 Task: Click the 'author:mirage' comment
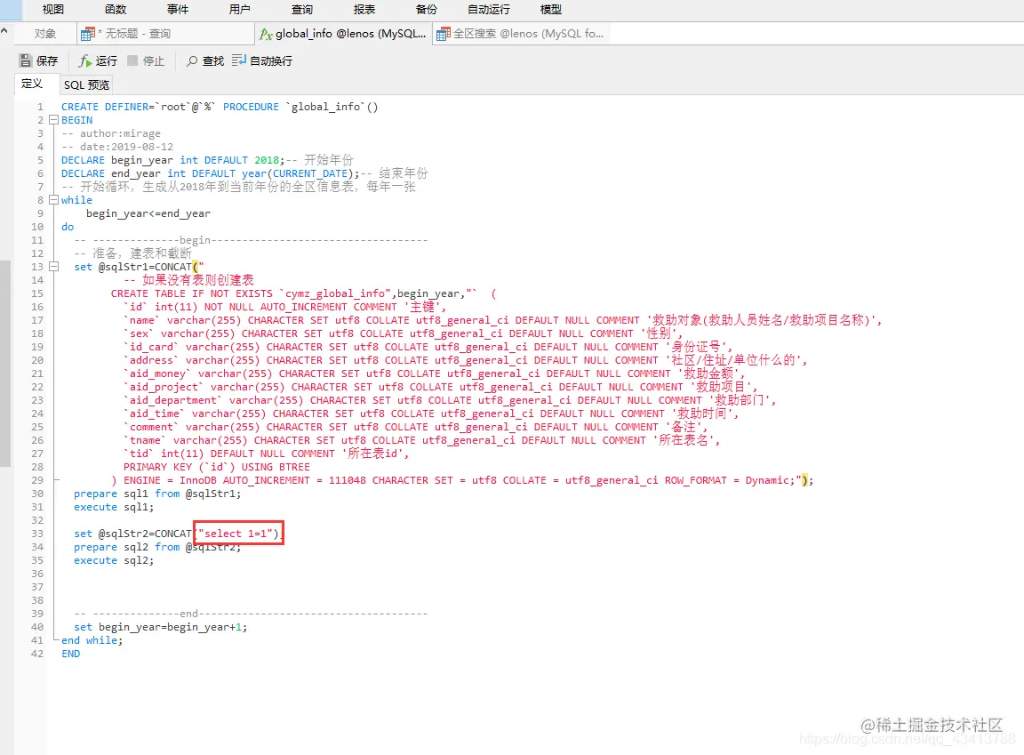pyautogui.click(x=111, y=133)
